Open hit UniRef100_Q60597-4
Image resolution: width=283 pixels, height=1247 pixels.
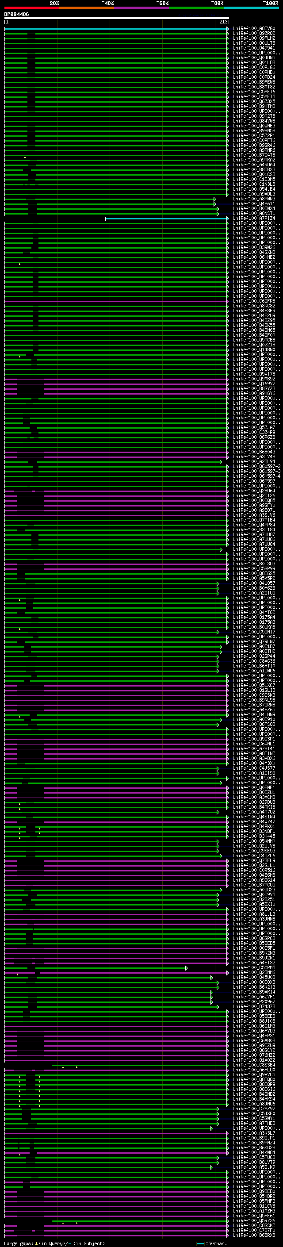tap(256, 476)
